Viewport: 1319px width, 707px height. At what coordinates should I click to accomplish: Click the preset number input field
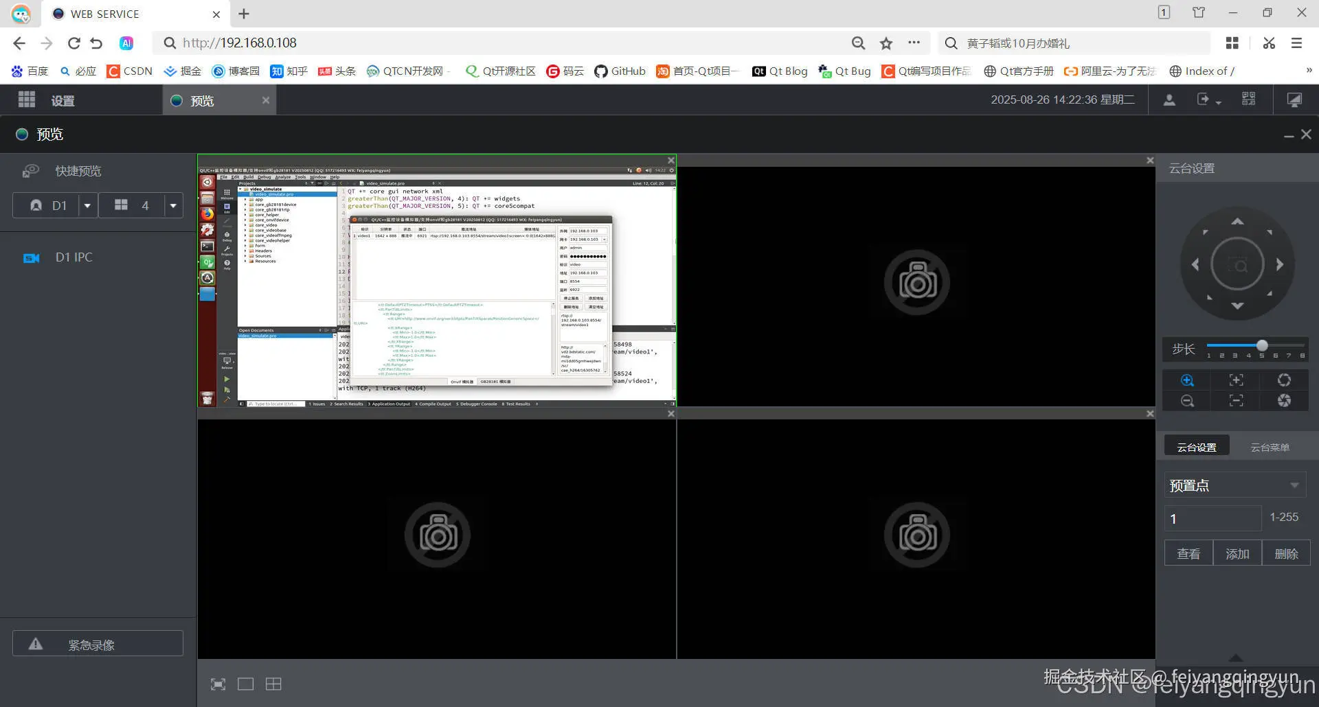pyautogui.click(x=1213, y=518)
